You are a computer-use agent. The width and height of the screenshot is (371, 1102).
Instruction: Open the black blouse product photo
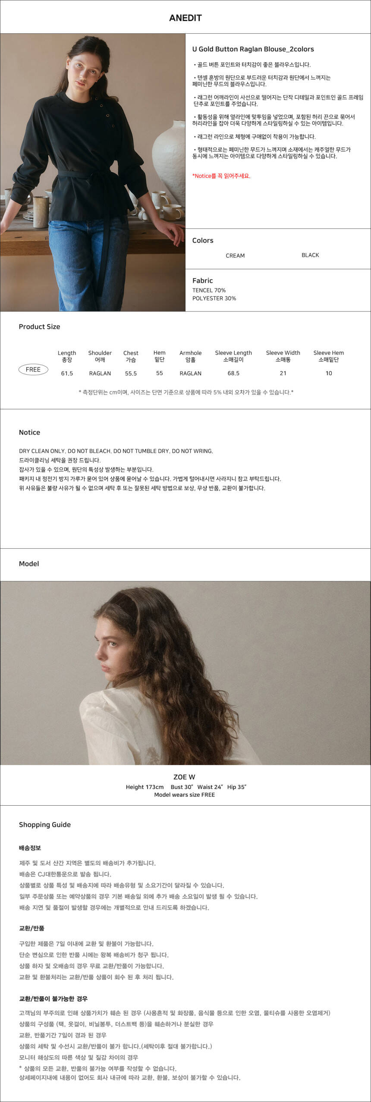pyautogui.click(x=93, y=173)
